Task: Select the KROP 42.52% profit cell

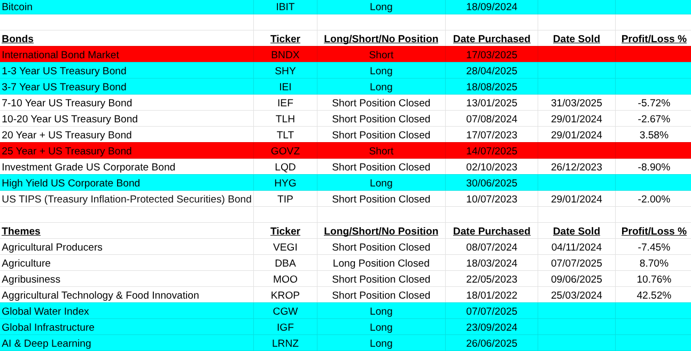Action: (x=654, y=295)
